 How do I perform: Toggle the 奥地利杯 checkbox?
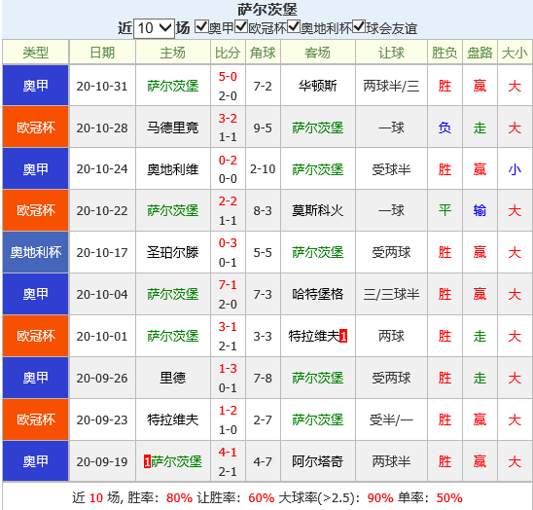[294, 26]
